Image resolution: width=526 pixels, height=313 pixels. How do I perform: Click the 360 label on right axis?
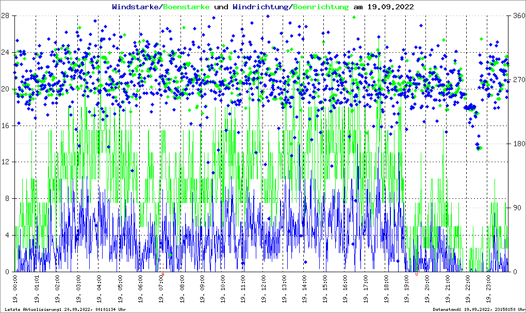[517, 15]
